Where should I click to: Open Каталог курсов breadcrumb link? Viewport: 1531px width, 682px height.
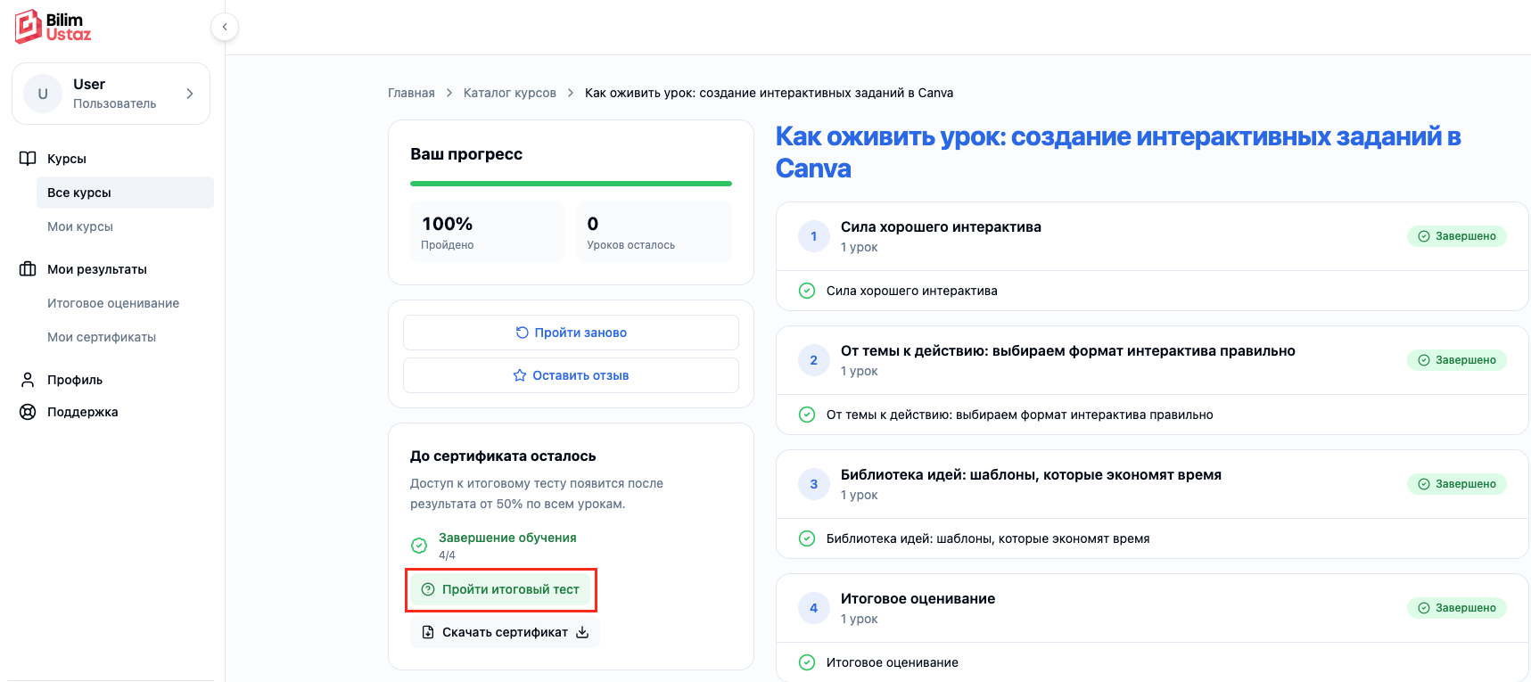coord(510,93)
